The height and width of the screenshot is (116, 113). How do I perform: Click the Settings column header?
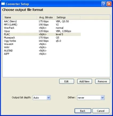coord(67,17)
